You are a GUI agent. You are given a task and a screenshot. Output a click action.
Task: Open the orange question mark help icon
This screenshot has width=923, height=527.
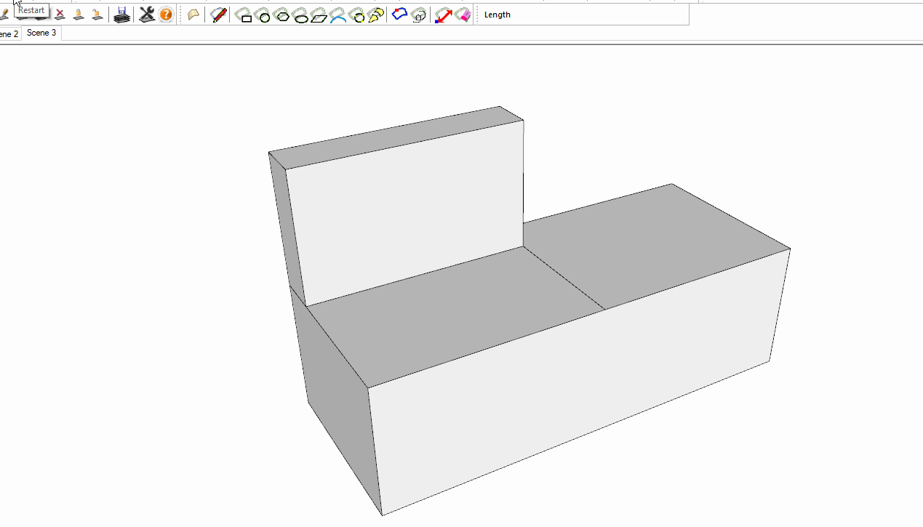(x=166, y=15)
